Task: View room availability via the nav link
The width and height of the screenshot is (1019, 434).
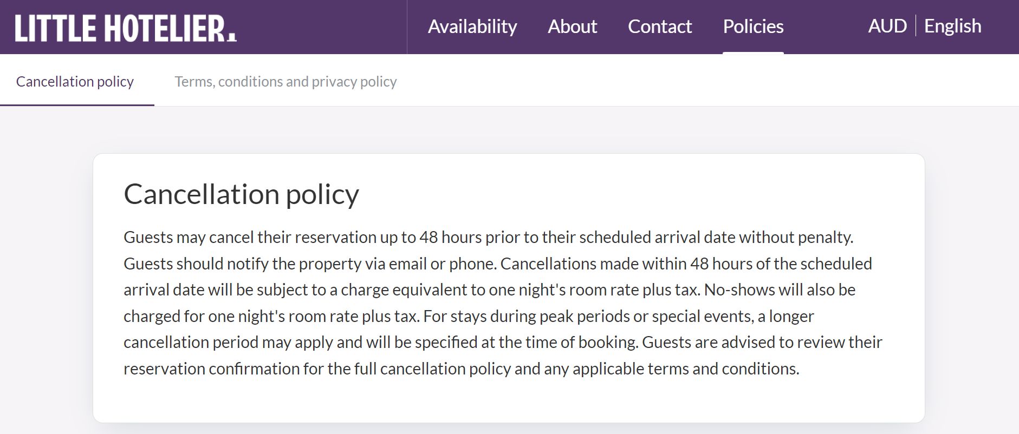Action: (x=472, y=27)
